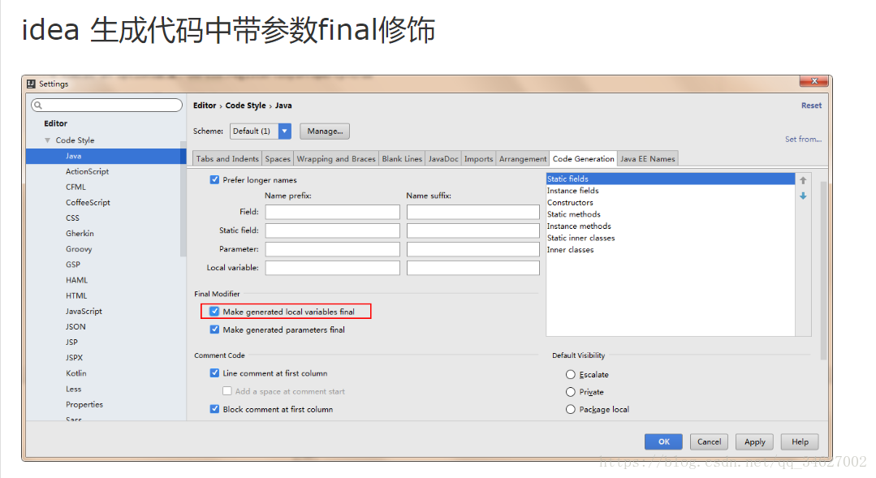Click the Cancel button
876x478 pixels.
coord(709,441)
